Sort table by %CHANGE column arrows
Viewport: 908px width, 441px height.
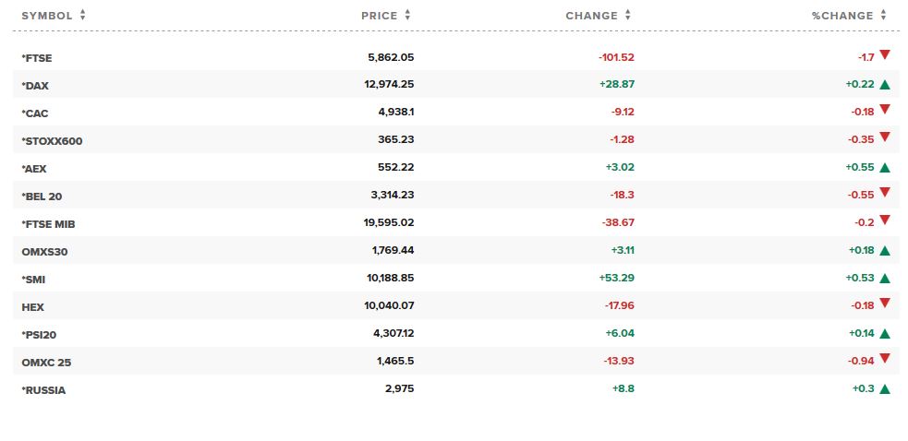883,16
